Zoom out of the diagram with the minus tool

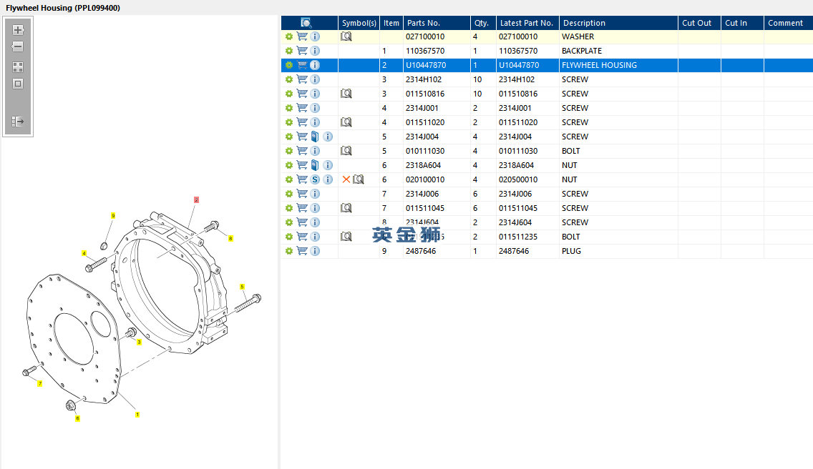(x=18, y=46)
